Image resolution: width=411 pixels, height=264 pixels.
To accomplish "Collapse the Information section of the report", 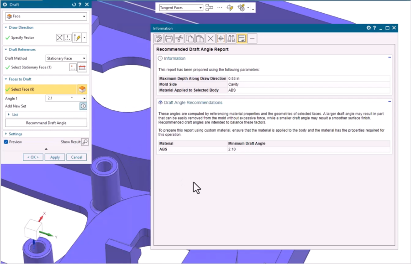I will [389, 58].
